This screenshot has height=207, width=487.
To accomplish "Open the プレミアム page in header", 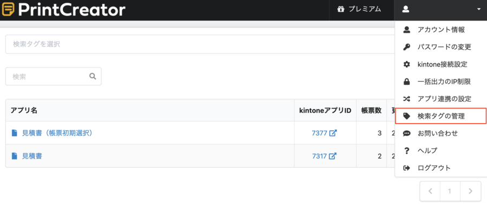I will tap(361, 10).
